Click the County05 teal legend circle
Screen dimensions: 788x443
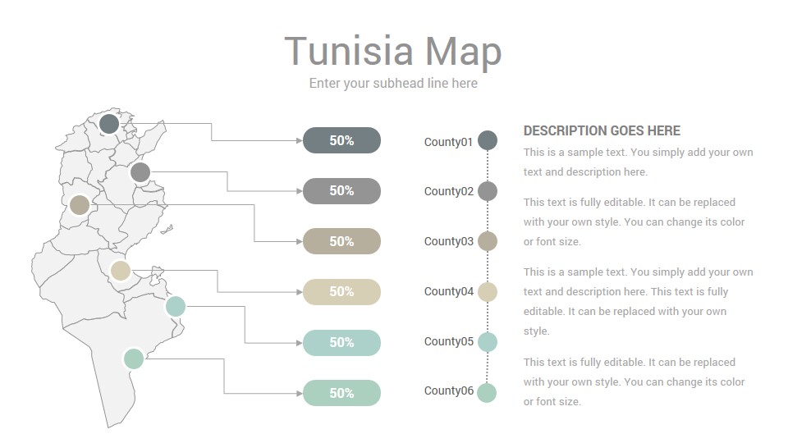tap(488, 342)
